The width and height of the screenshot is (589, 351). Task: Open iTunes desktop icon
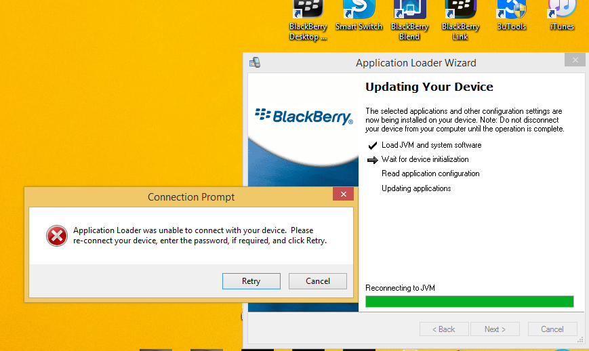(x=562, y=9)
